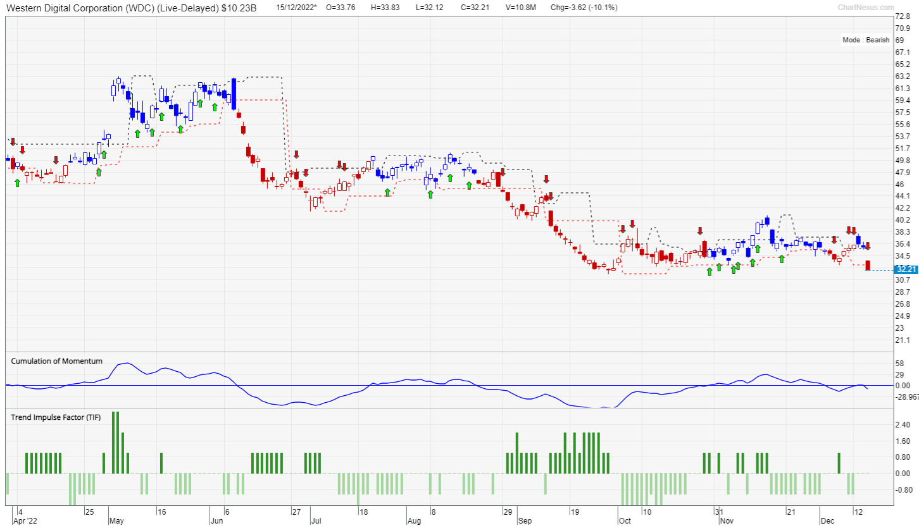The width and height of the screenshot is (919, 528).
Task: Click the 21.1 price axis label
Action: 903,340
